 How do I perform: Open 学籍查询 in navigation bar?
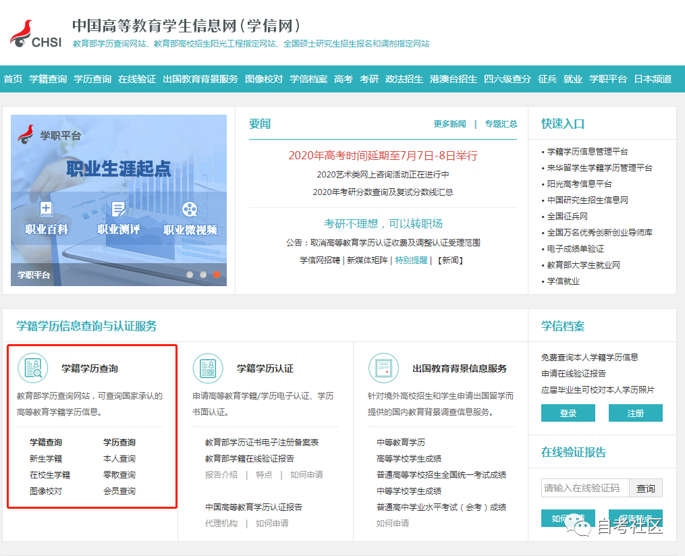(x=48, y=79)
